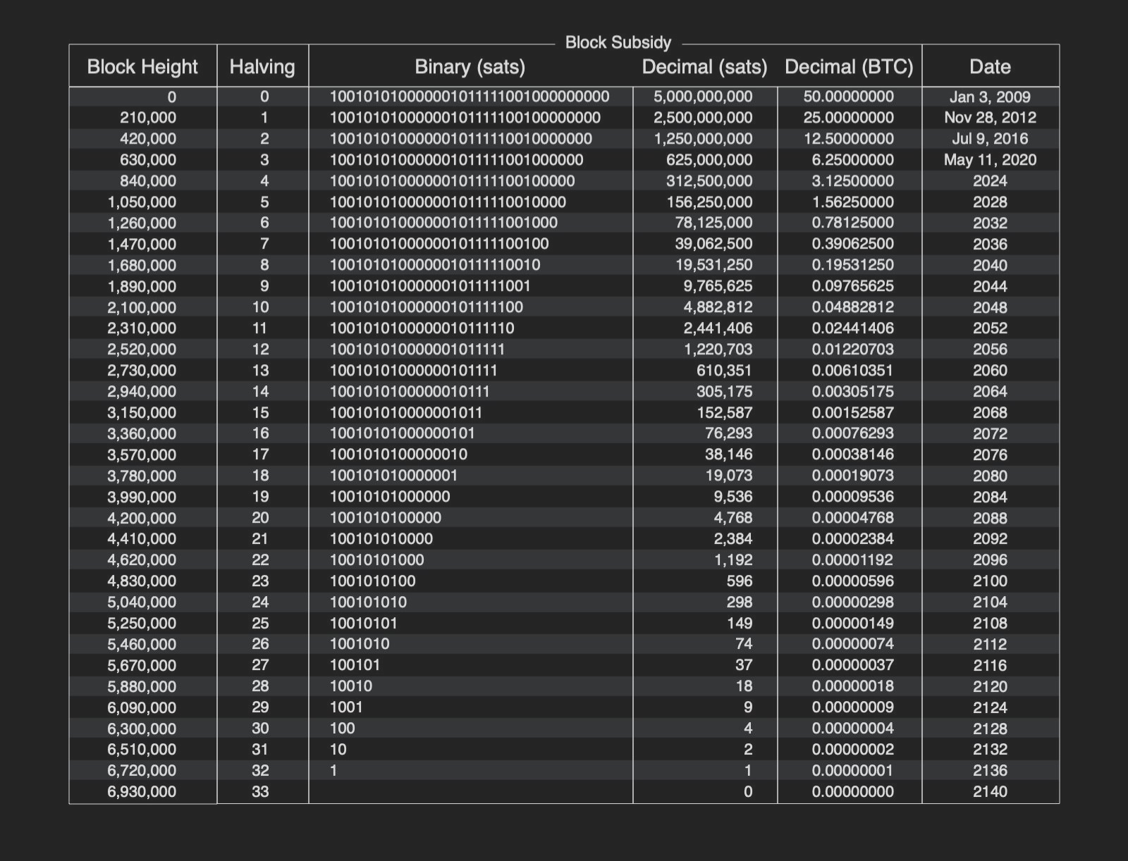The width and height of the screenshot is (1128, 861).
Task: Click the 50.00000000 BTC cell
Action: (849, 97)
